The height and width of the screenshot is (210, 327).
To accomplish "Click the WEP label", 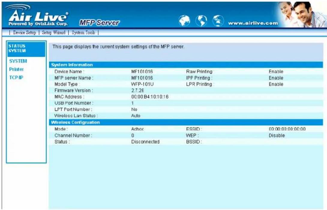I will point(192,135).
